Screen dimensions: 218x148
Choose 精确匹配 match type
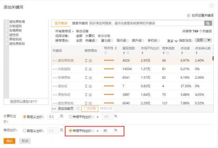106,108
